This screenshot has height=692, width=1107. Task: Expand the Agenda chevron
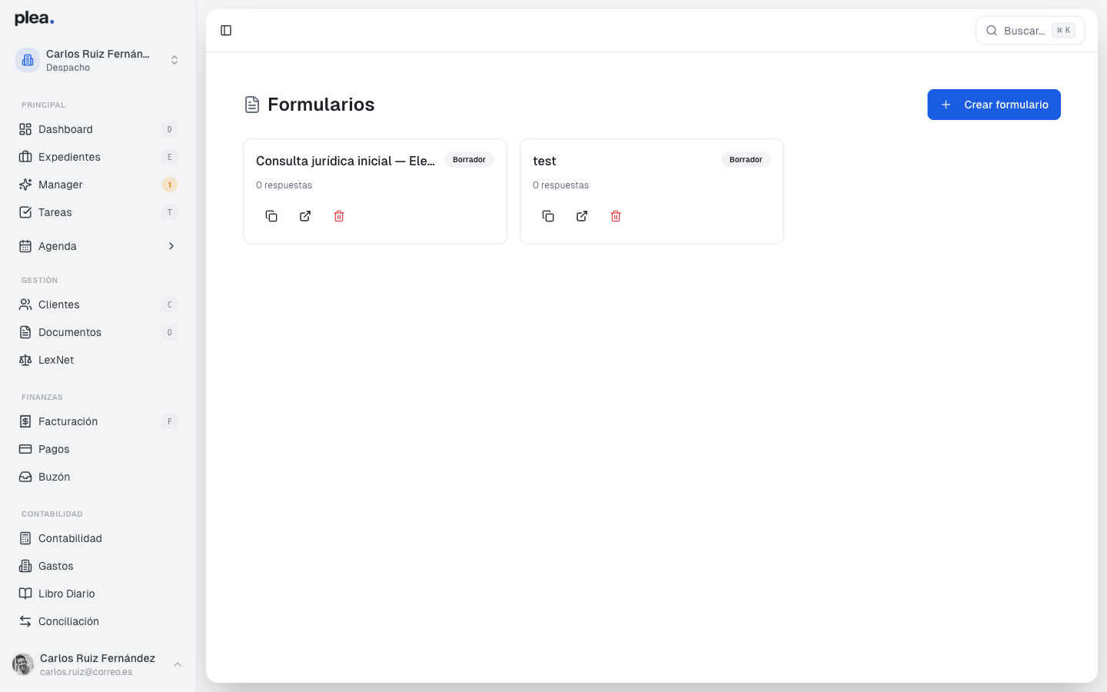click(x=171, y=246)
